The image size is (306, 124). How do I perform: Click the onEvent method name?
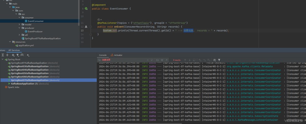(119, 27)
